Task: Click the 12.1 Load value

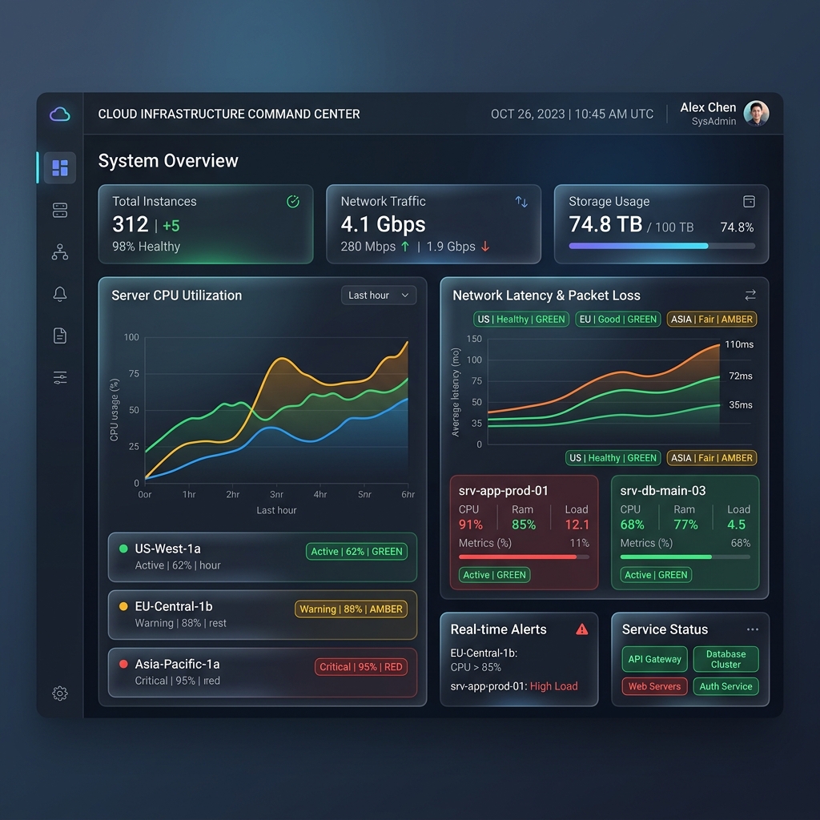Action: pyautogui.click(x=577, y=525)
